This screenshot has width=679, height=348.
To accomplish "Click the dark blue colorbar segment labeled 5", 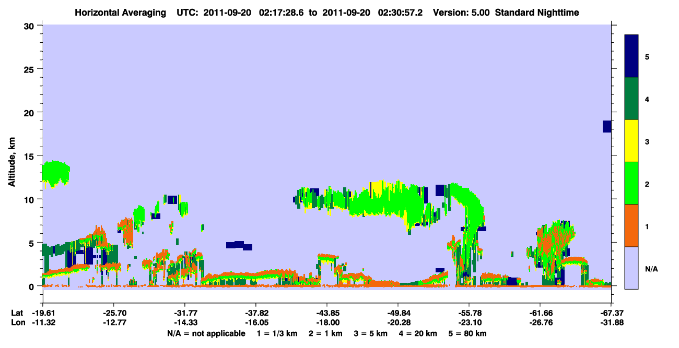I will tap(631, 56).
